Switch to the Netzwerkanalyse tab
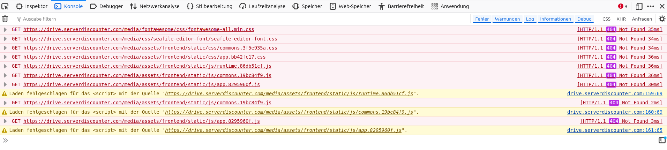The height and width of the screenshot is (150, 667). pos(155,6)
